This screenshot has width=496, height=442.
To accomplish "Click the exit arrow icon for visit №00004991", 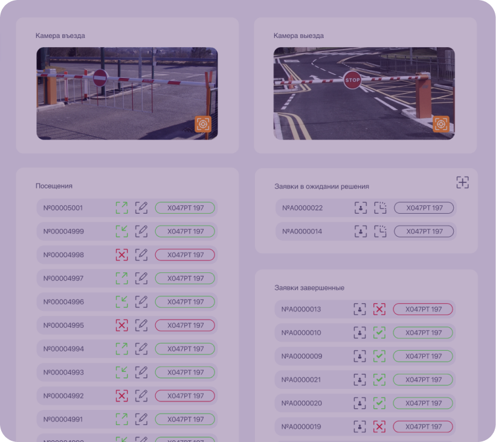I will (x=122, y=419).
